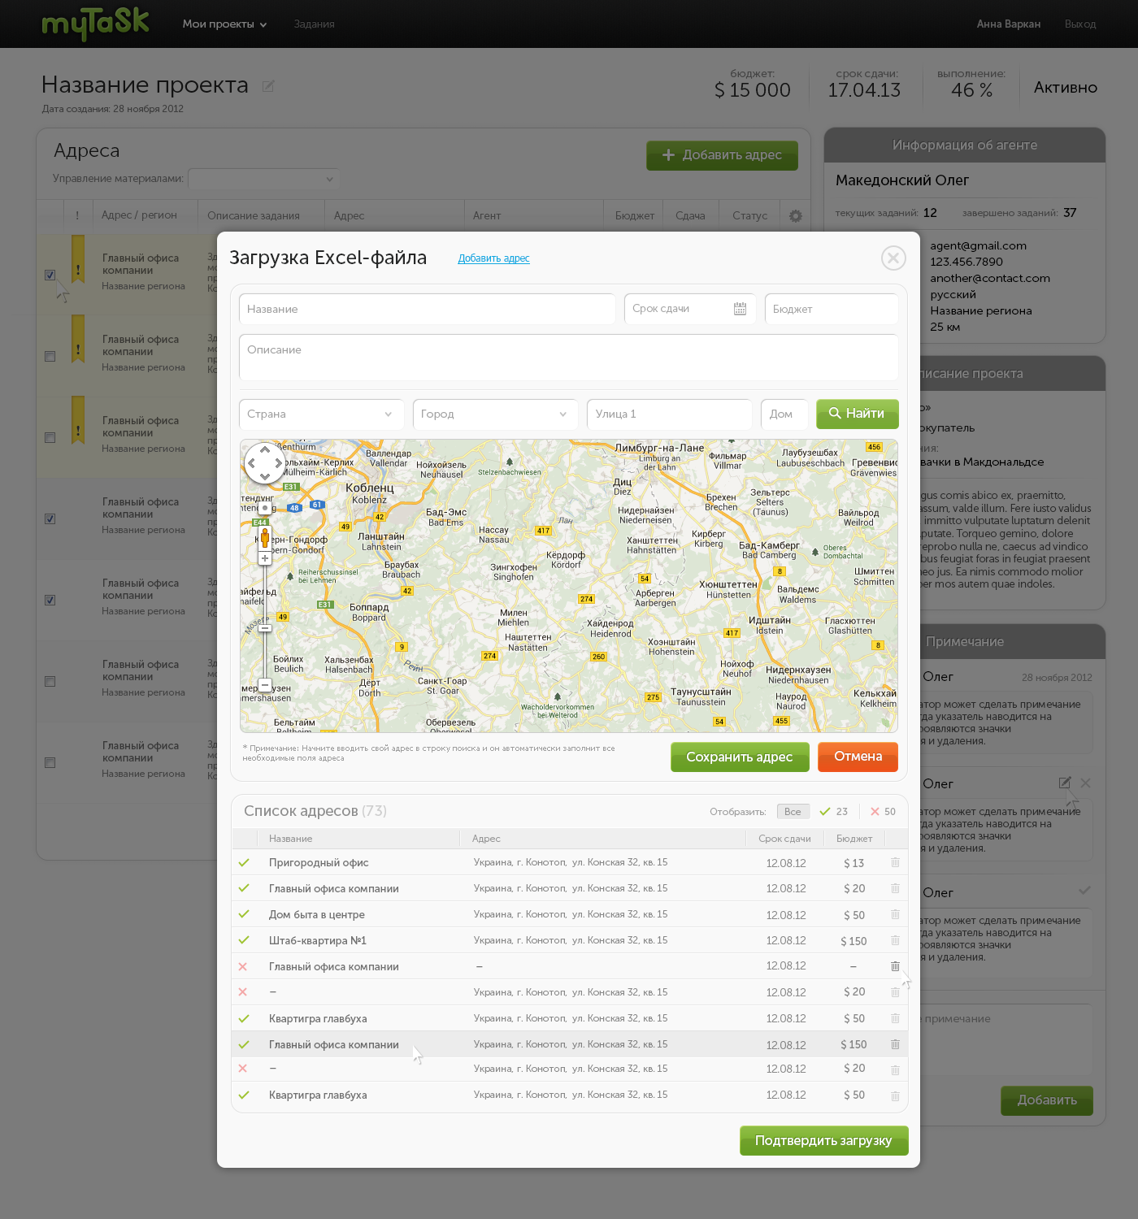The image size is (1138, 1219).
Task: Click Выход in the top bar
Action: click(x=1079, y=24)
